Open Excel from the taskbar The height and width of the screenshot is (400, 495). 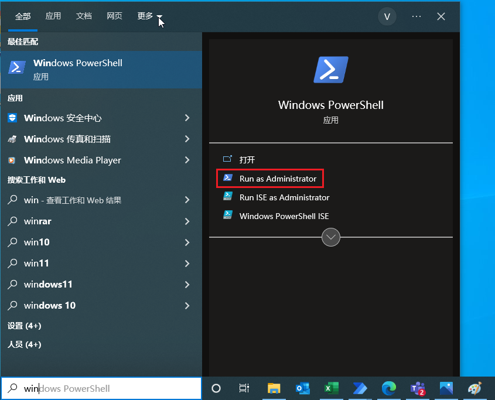click(332, 388)
